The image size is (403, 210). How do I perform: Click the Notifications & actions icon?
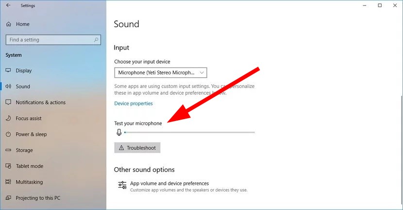(8, 103)
